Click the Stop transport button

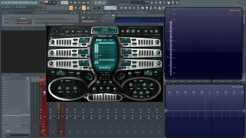pos(55,3)
